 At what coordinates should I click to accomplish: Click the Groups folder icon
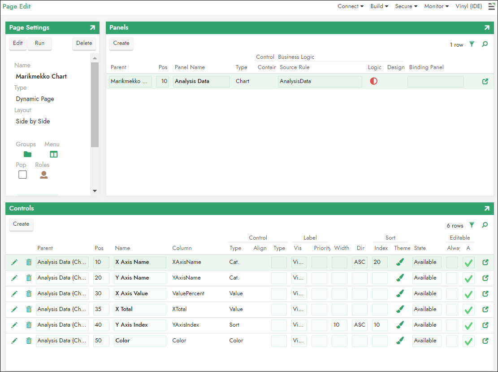point(27,154)
